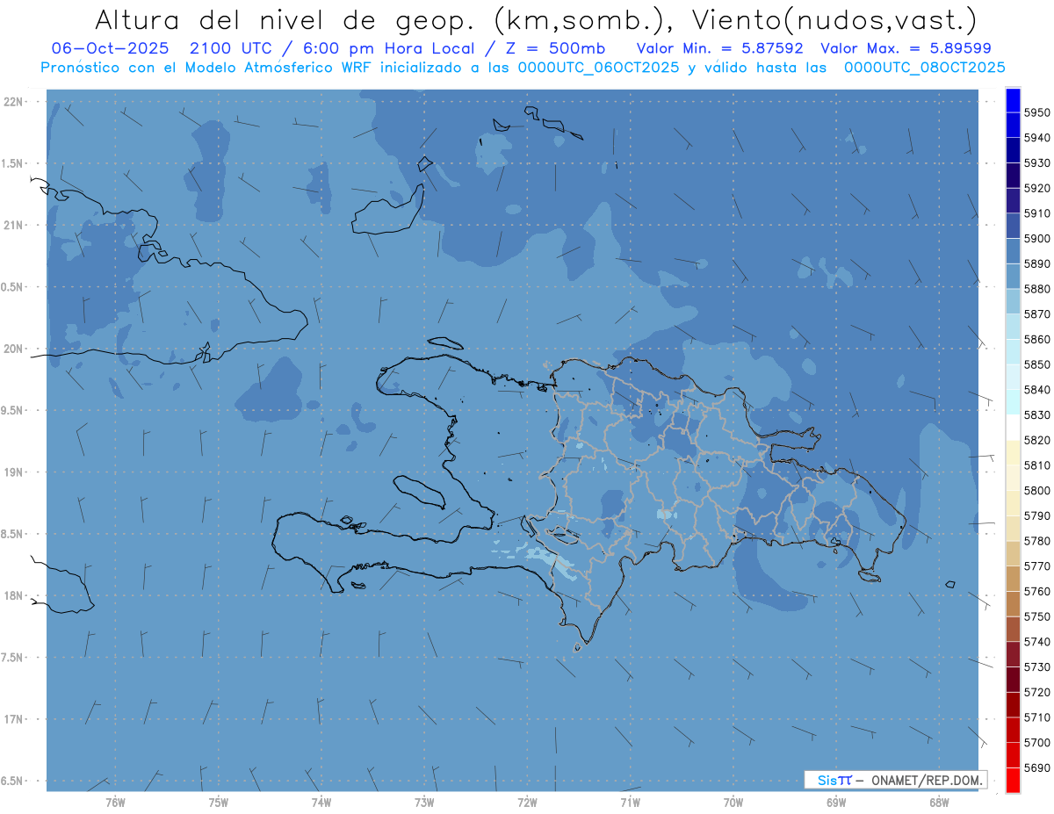Click the 72W longitude axis label
Image resolution: width=1054 pixels, height=814 pixels.
pyautogui.click(x=527, y=802)
